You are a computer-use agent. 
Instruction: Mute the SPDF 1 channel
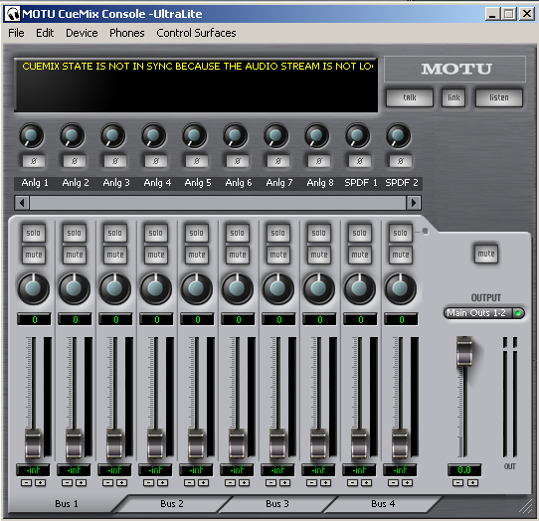coord(360,255)
